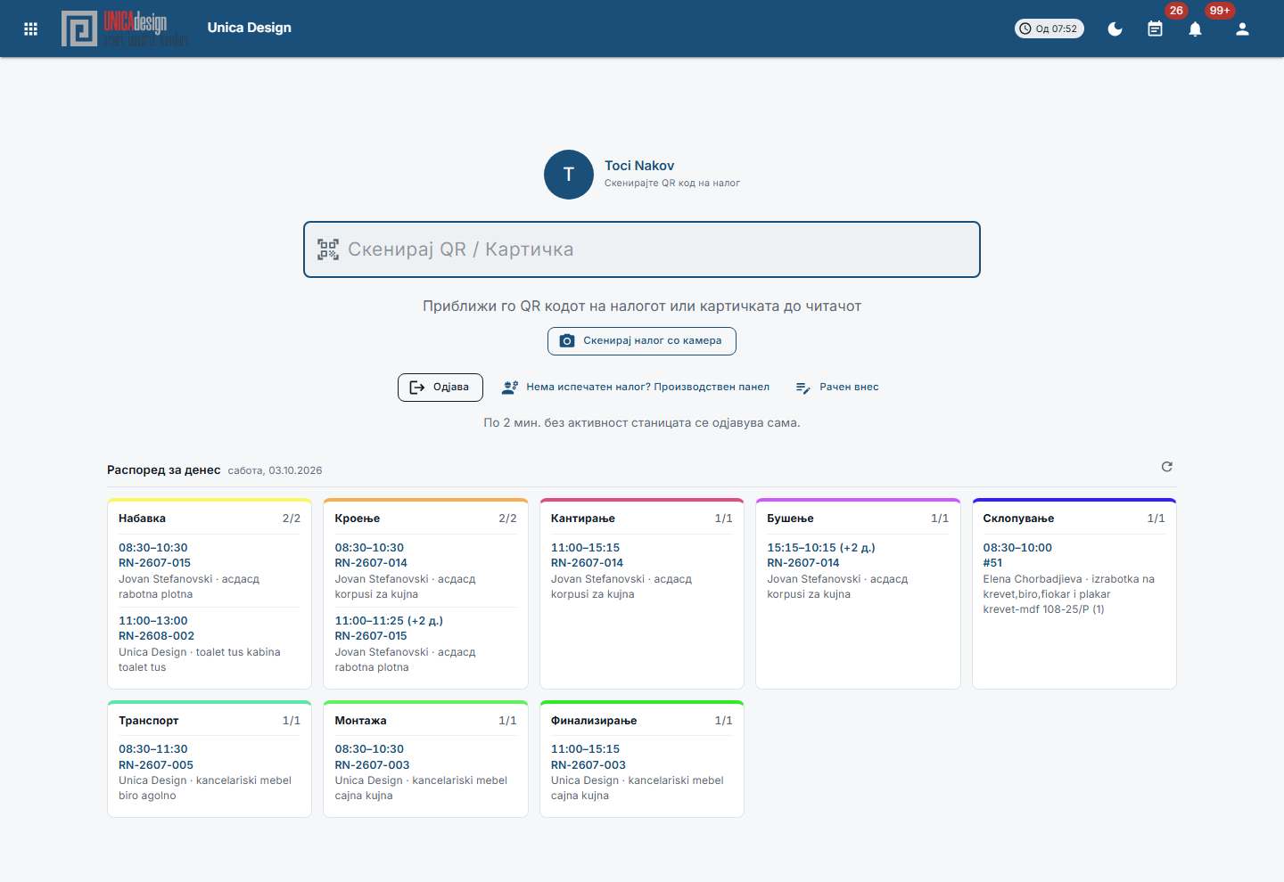
Task: Open the Транспорт stage card header
Action: (x=210, y=721)
